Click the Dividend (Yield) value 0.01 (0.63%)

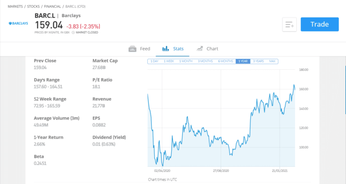point(104,144)
